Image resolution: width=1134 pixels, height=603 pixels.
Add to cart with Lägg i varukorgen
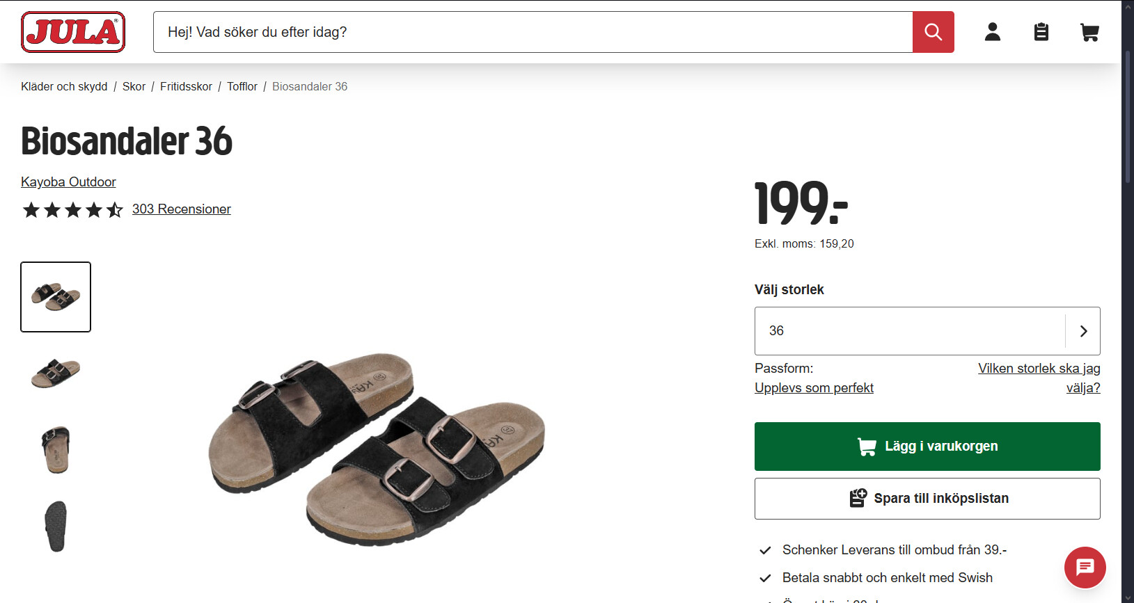[927, 447]
